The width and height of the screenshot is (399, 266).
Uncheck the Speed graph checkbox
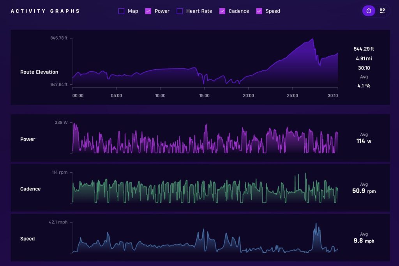pyautogui.click(x=259, y=11)
